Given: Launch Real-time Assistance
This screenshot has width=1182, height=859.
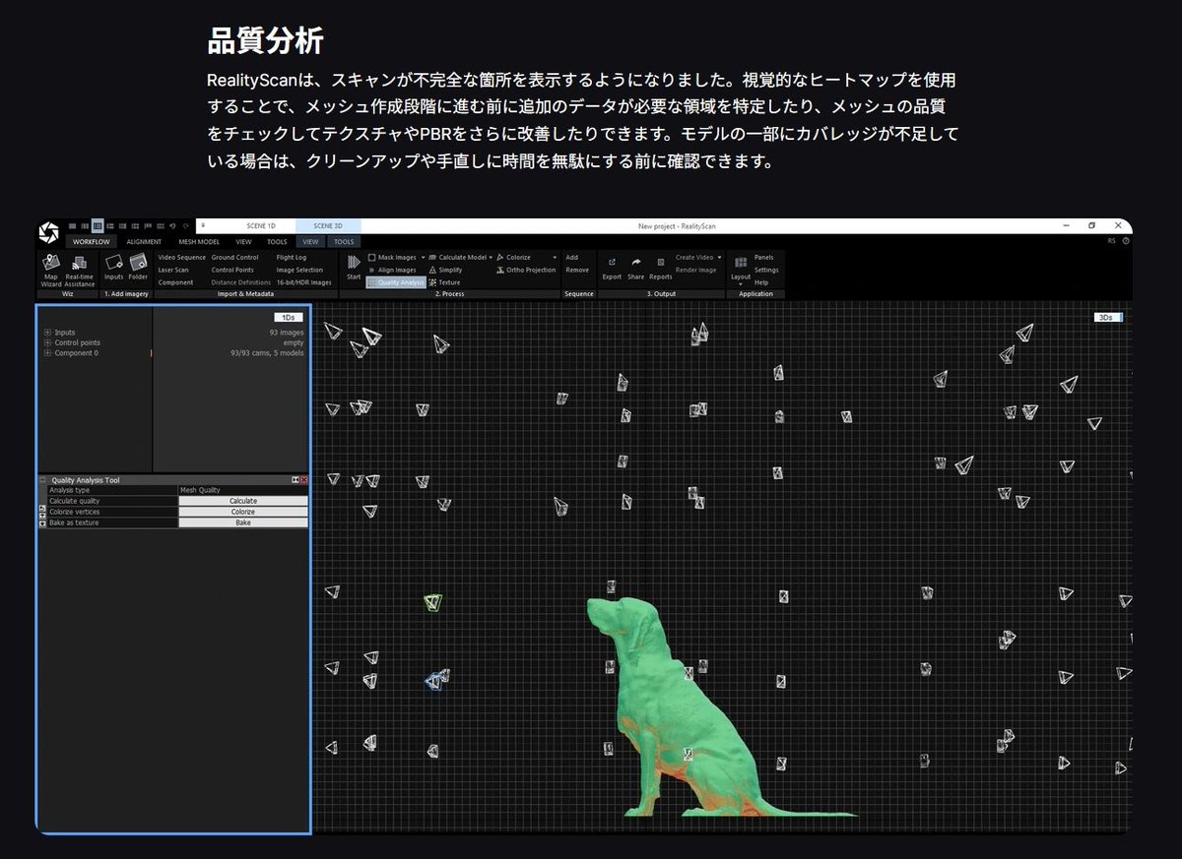Looking at the screenshot, I should (80, 271).
